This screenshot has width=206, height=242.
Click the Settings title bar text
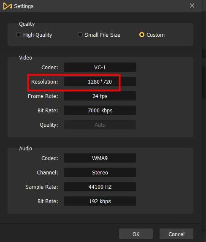24,6
